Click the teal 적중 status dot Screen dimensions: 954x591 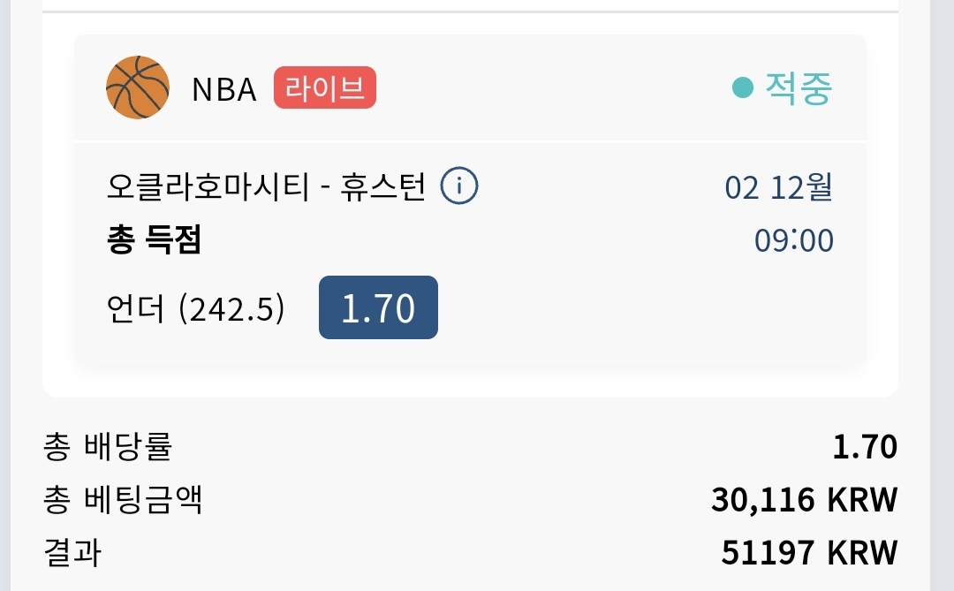[x=742, y=87]
